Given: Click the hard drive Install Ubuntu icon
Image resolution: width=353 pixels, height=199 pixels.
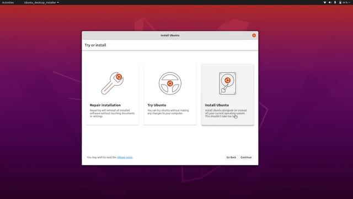Looking at the screenshot, I should tap(228, 83).
